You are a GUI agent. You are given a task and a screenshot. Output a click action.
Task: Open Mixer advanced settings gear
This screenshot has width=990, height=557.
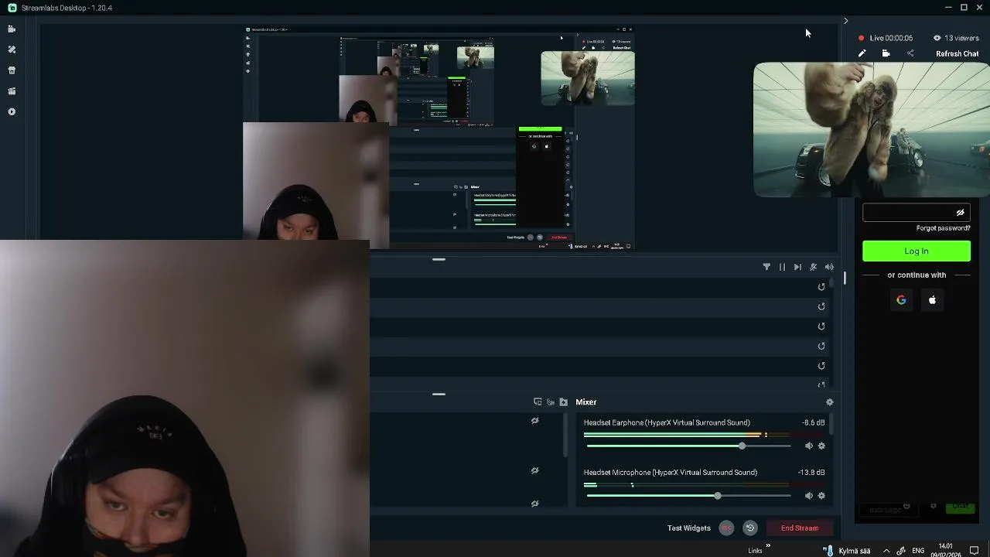[x=830, y=402]
